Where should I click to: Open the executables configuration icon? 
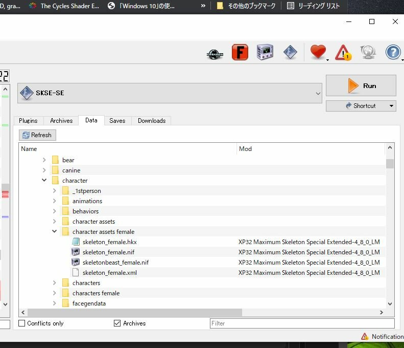click(265, 52)
